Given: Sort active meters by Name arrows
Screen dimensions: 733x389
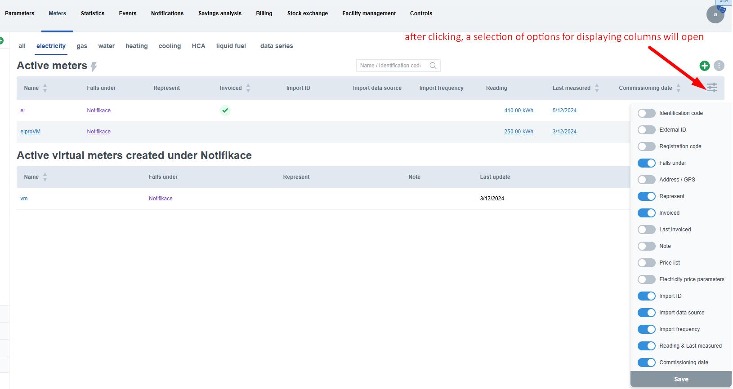Looking at the screenshot, I should 45,88.
